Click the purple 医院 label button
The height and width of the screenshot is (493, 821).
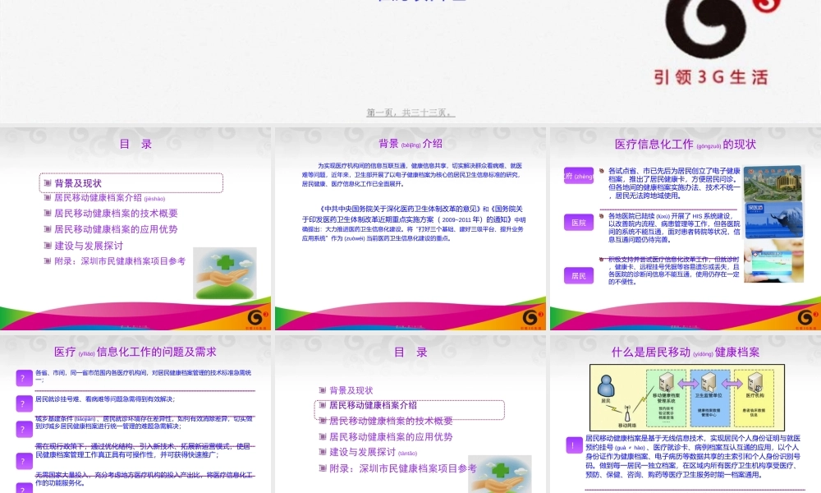(578, 222)
